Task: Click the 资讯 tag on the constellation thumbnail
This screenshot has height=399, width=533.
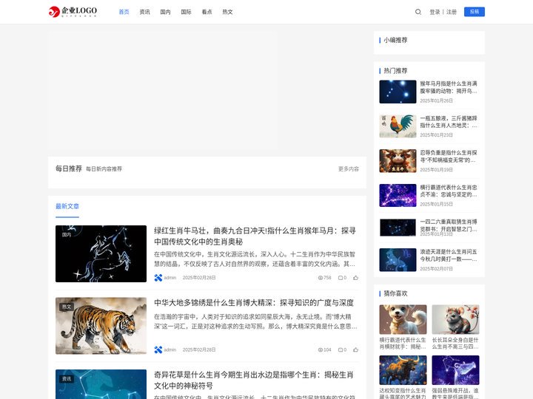Action: [x=67, y=378]
